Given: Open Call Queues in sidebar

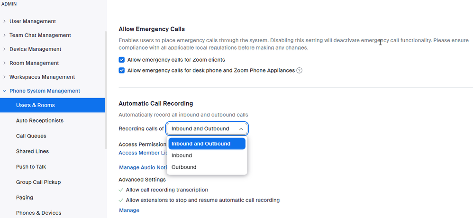Looking at the screenshot, I should (31, 136).
